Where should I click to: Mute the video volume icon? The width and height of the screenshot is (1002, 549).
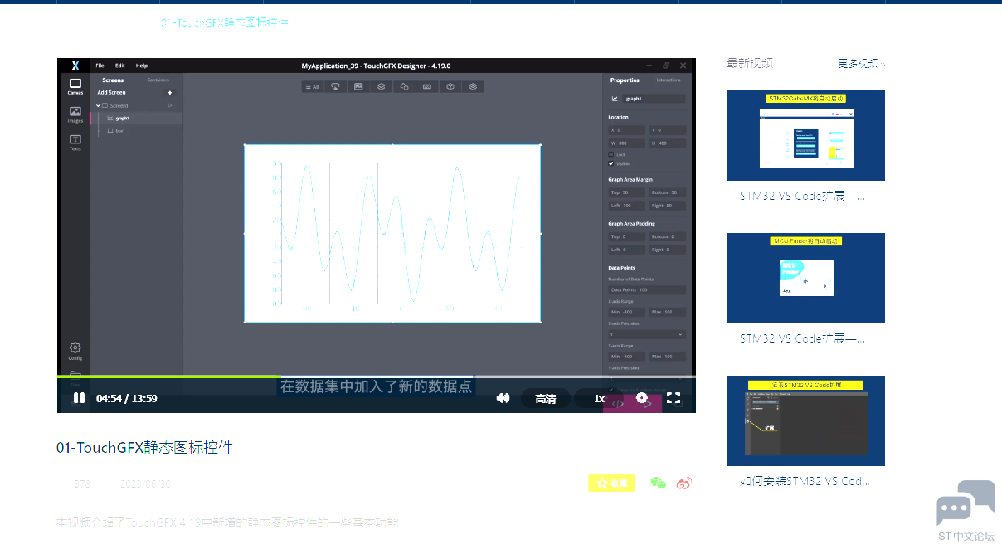(503, 398)
